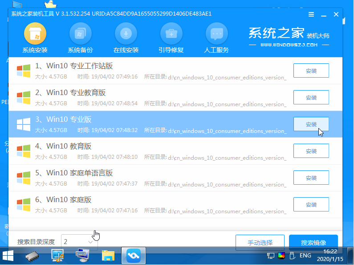Click 安装 for Win10 教育版
Image resolution: width=354 pixels, height=265 pixels.
311,151
